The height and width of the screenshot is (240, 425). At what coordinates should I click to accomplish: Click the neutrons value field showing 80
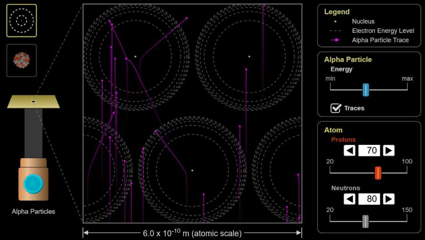click(x=369, y=199)
